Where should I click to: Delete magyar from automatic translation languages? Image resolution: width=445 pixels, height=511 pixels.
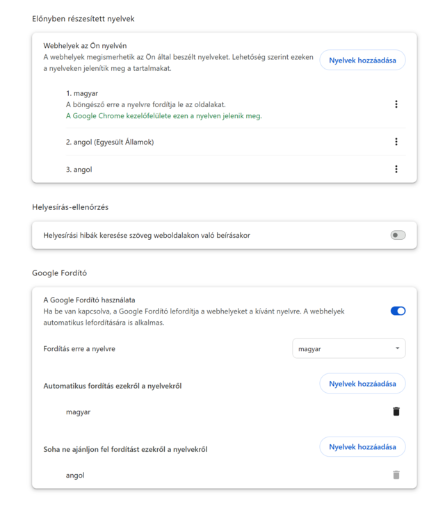pyautogui.click(x=396, y=412)
